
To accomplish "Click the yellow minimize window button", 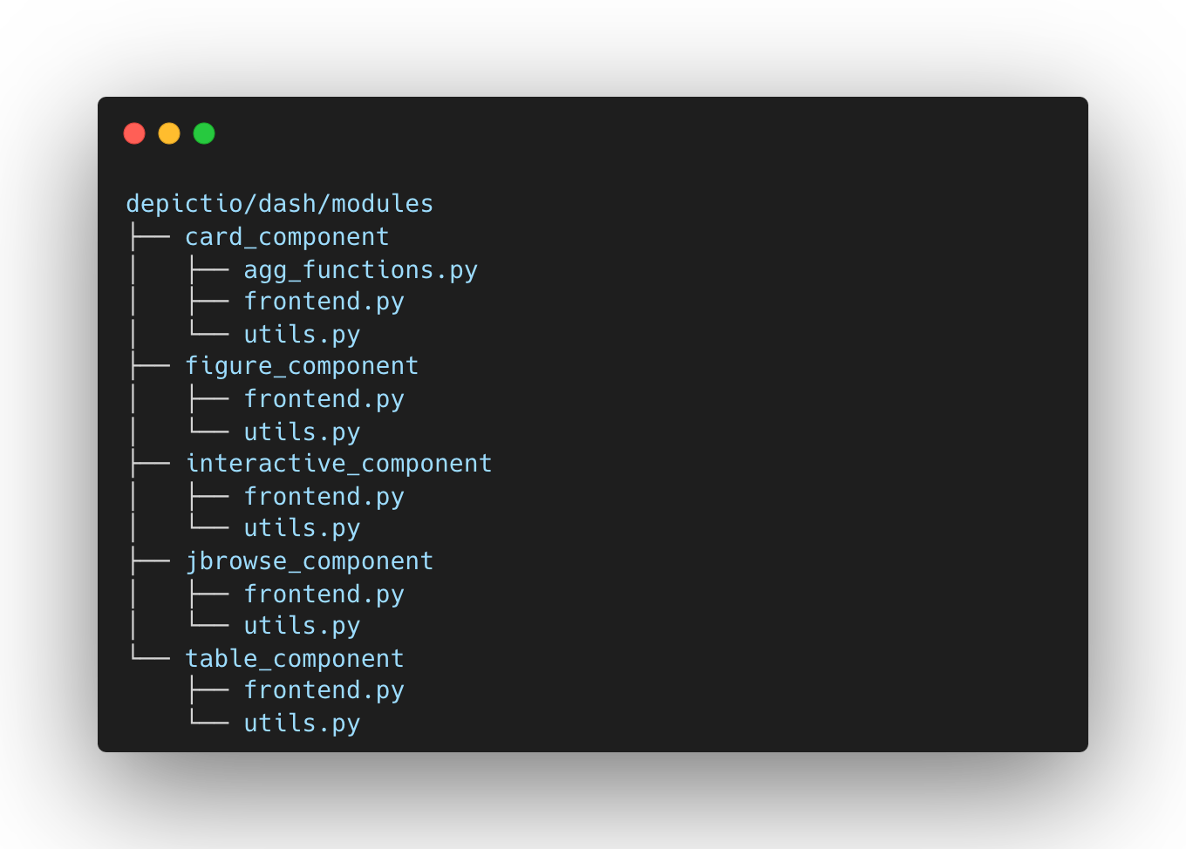I will [x=169, y=133].
